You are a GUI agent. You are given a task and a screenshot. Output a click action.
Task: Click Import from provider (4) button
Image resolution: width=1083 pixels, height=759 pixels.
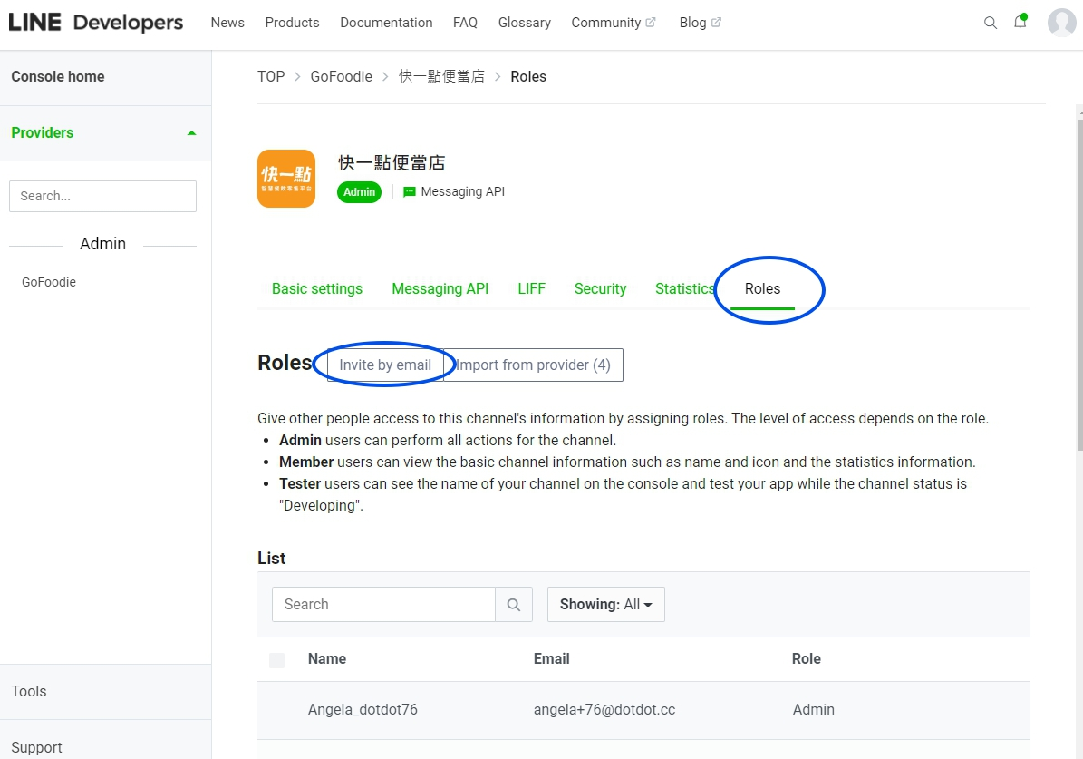click(533, 365)
